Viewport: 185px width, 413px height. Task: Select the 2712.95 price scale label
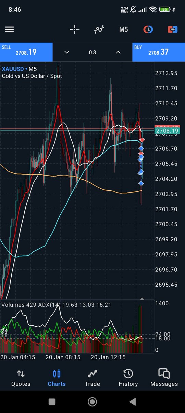click(166, 73)
